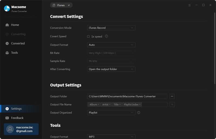
Task: Remove the Artist tag from file name
Action: 110,104
